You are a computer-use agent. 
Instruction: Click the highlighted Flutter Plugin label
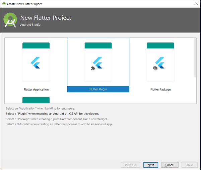[98, 89]
